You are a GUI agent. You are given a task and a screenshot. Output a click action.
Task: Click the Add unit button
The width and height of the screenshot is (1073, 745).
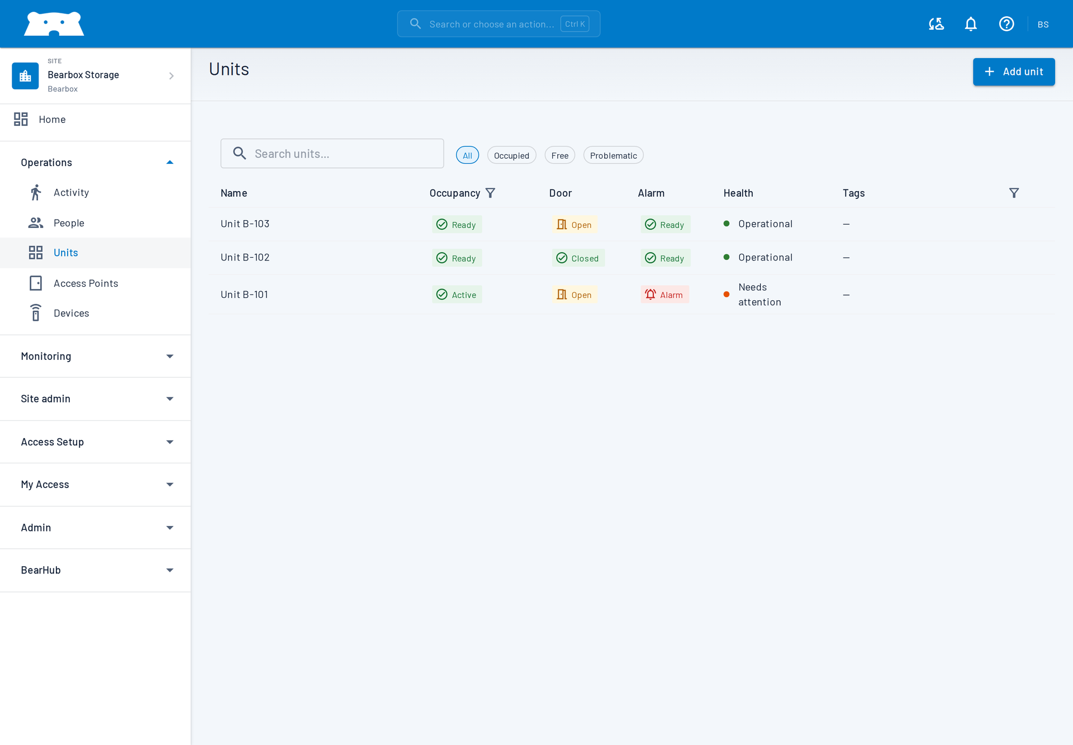coord(1013,72)
